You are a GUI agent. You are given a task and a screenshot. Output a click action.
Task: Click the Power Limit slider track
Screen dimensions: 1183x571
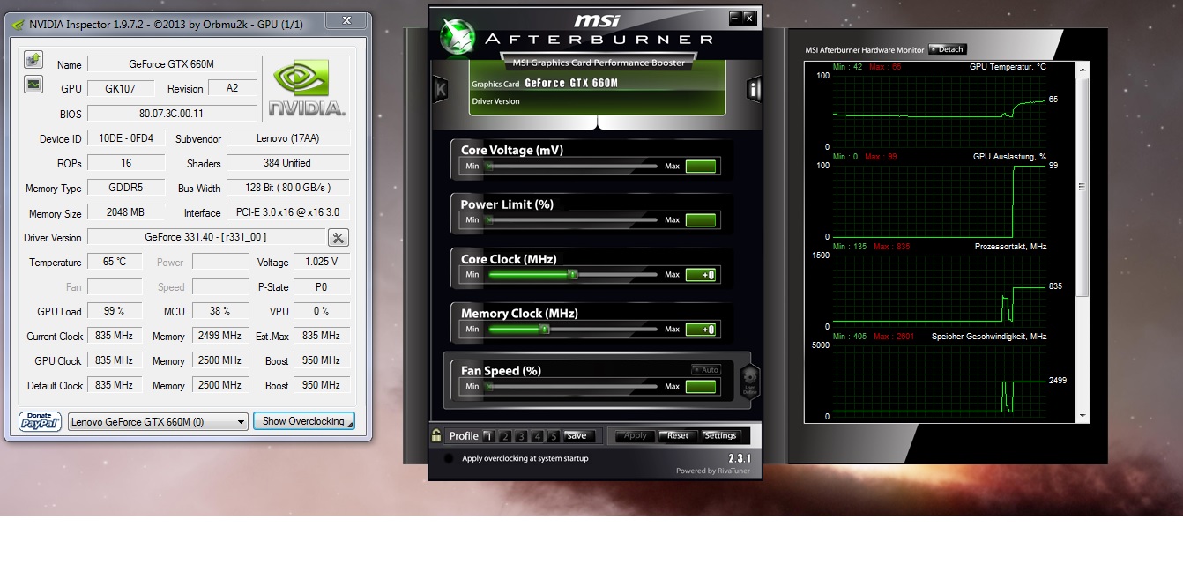572,220
